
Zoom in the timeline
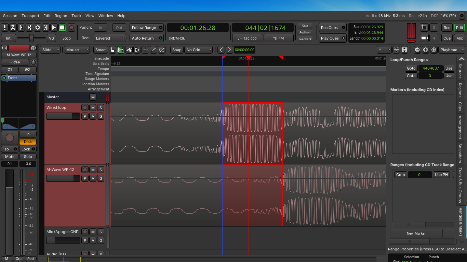pyautogui.click(x=426, y=50)
